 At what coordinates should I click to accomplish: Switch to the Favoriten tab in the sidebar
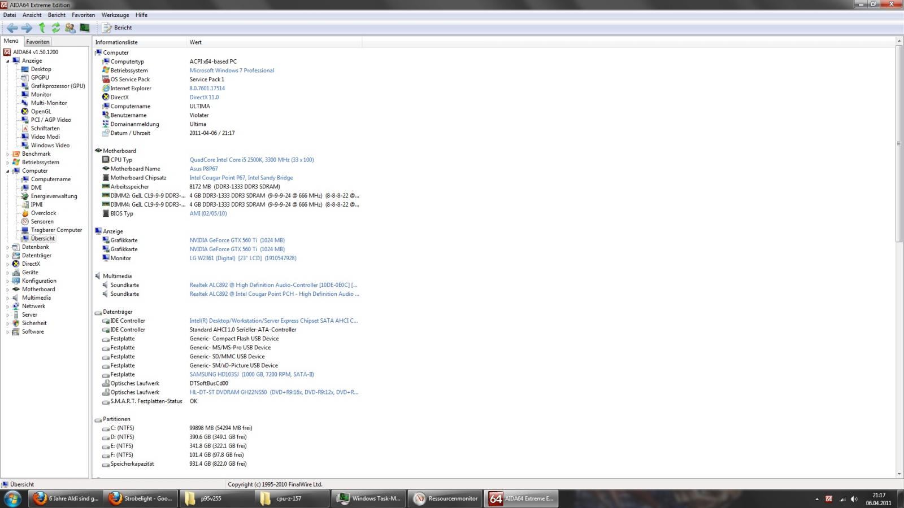(38, 42)
